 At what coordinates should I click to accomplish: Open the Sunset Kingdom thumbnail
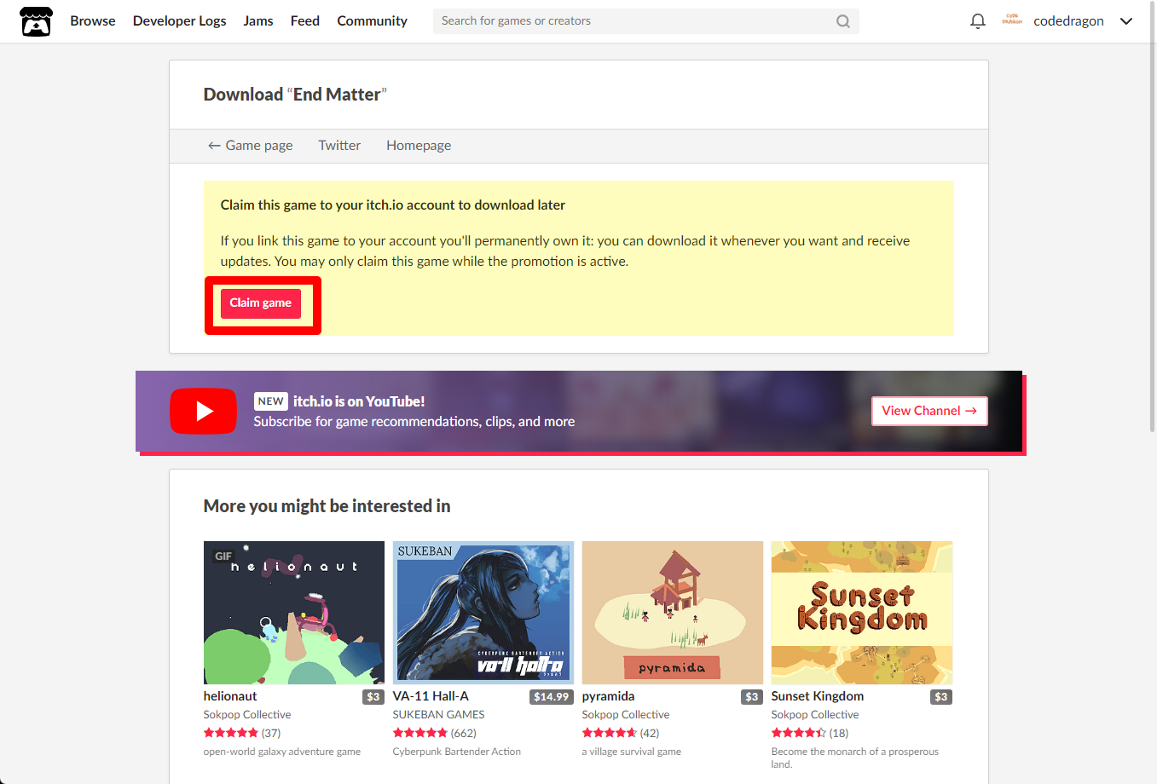[x=862, y=613]
